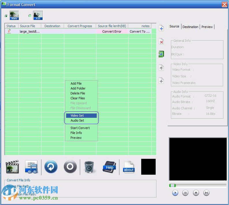Select the AVI output format radio button
The width and height of the screenshot is (229, 205).
point(30,16)
